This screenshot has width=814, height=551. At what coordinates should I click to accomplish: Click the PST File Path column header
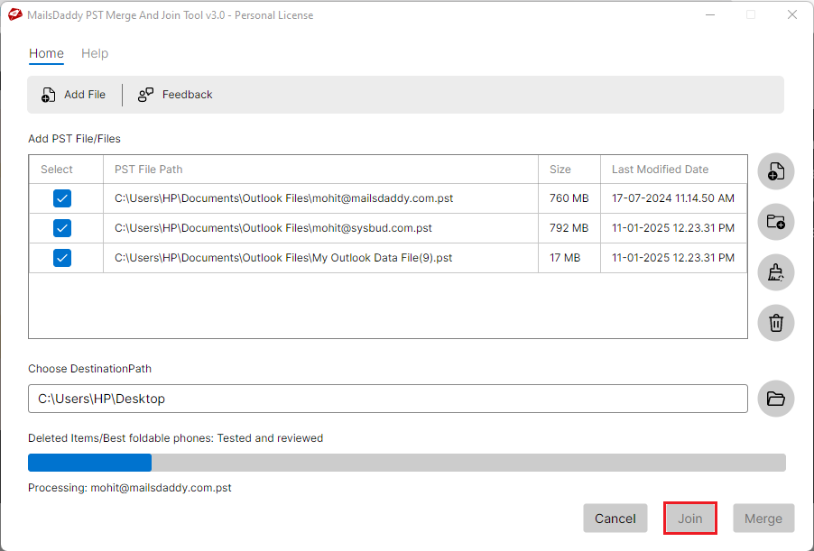click(321, 170)
